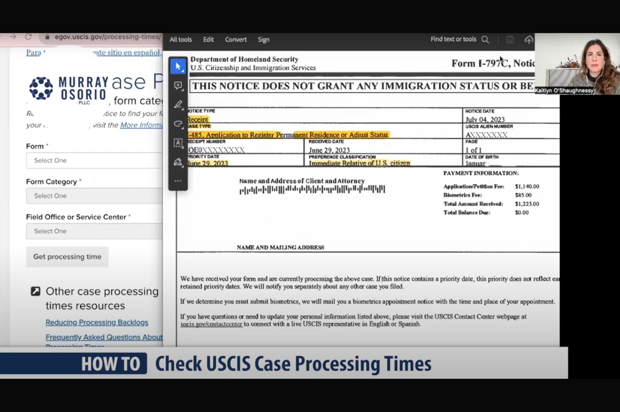Open the Form dropdown
This screenshot has width=620, height=412.
(x=94, y=160)
